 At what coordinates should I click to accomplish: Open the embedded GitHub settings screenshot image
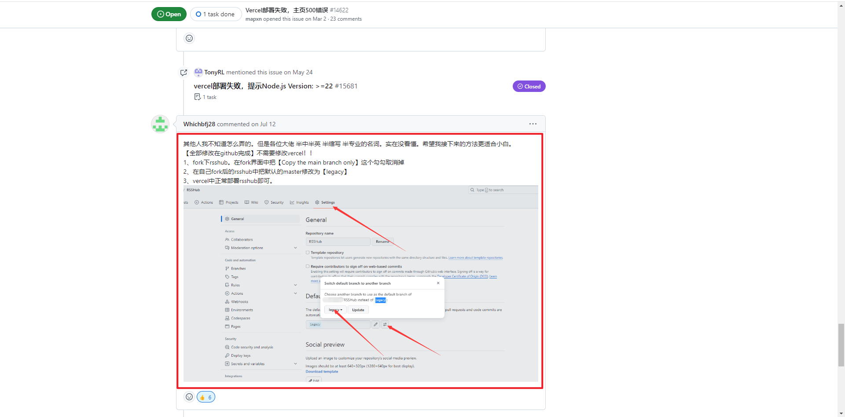point(361,284)
